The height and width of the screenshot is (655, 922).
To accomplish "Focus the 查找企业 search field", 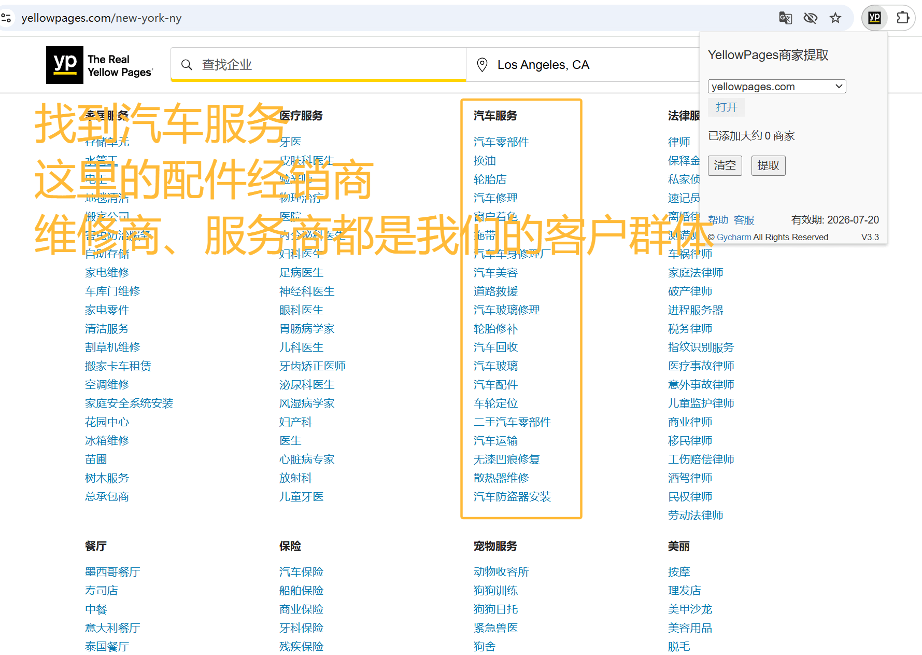I will pyautogui.click(x=319, y=65).
